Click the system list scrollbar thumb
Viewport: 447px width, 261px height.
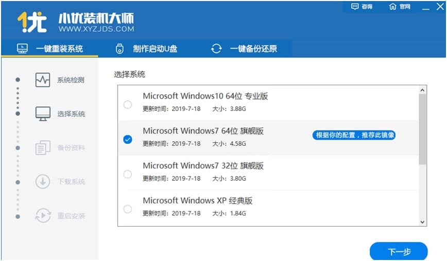[422, 129]
